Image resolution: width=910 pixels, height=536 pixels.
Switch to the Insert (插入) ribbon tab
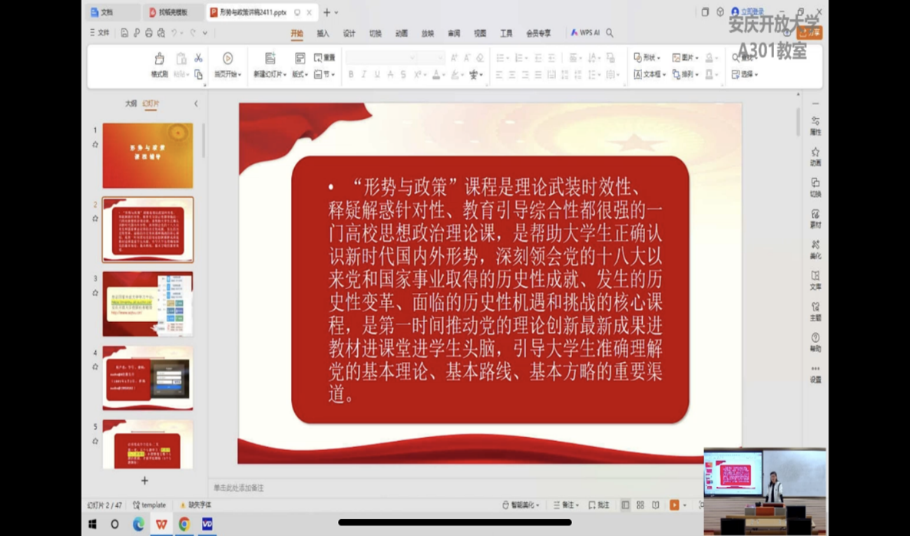[x=323, y=34]
